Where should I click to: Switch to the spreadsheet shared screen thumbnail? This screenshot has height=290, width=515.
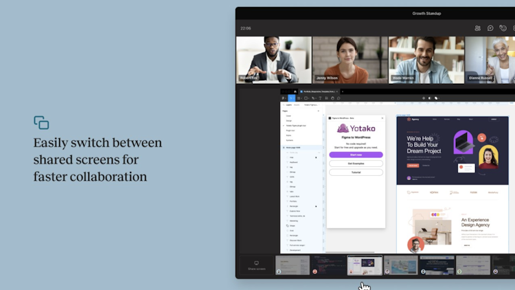[x=473, y=265]
